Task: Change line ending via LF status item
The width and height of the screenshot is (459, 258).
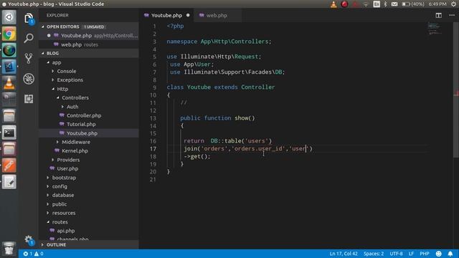Action: pos(411,254)
